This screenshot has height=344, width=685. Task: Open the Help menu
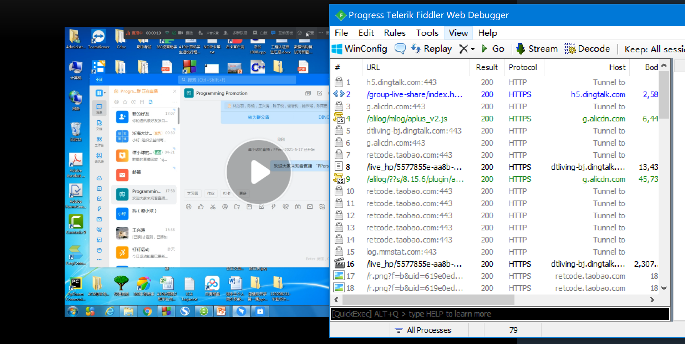tap(487, 33)
